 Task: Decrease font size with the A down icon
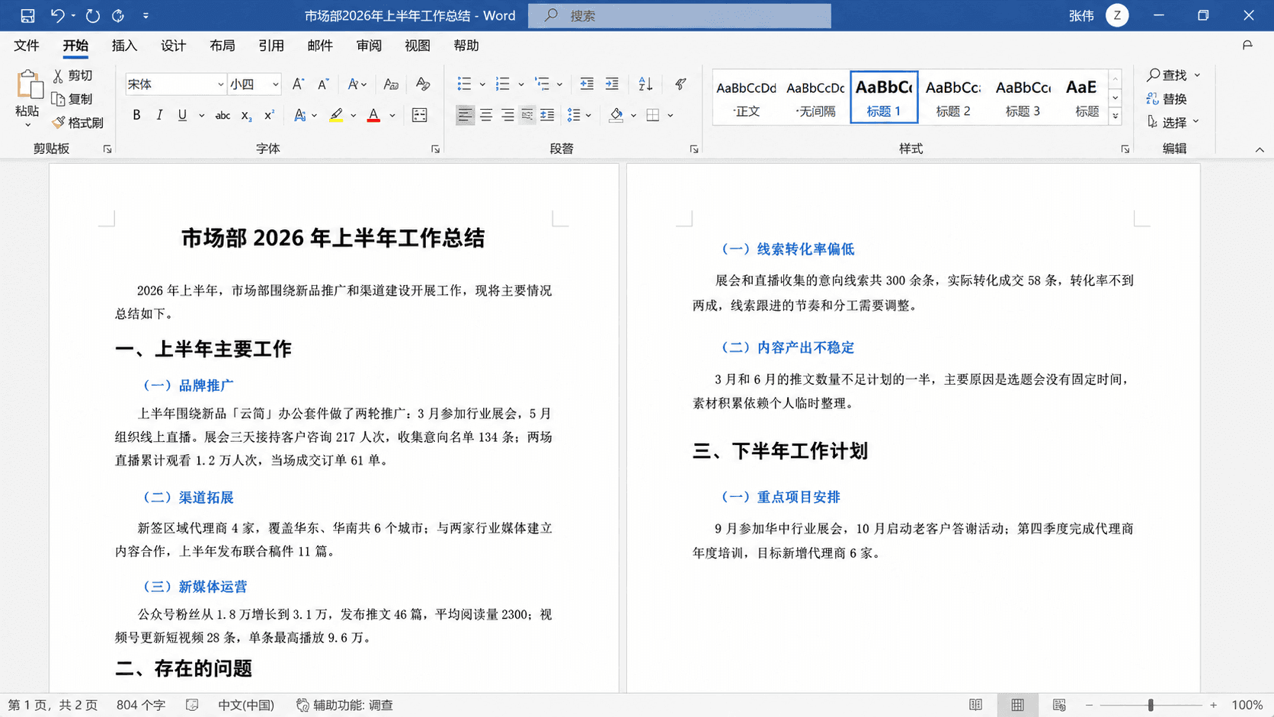click(323, 84)
